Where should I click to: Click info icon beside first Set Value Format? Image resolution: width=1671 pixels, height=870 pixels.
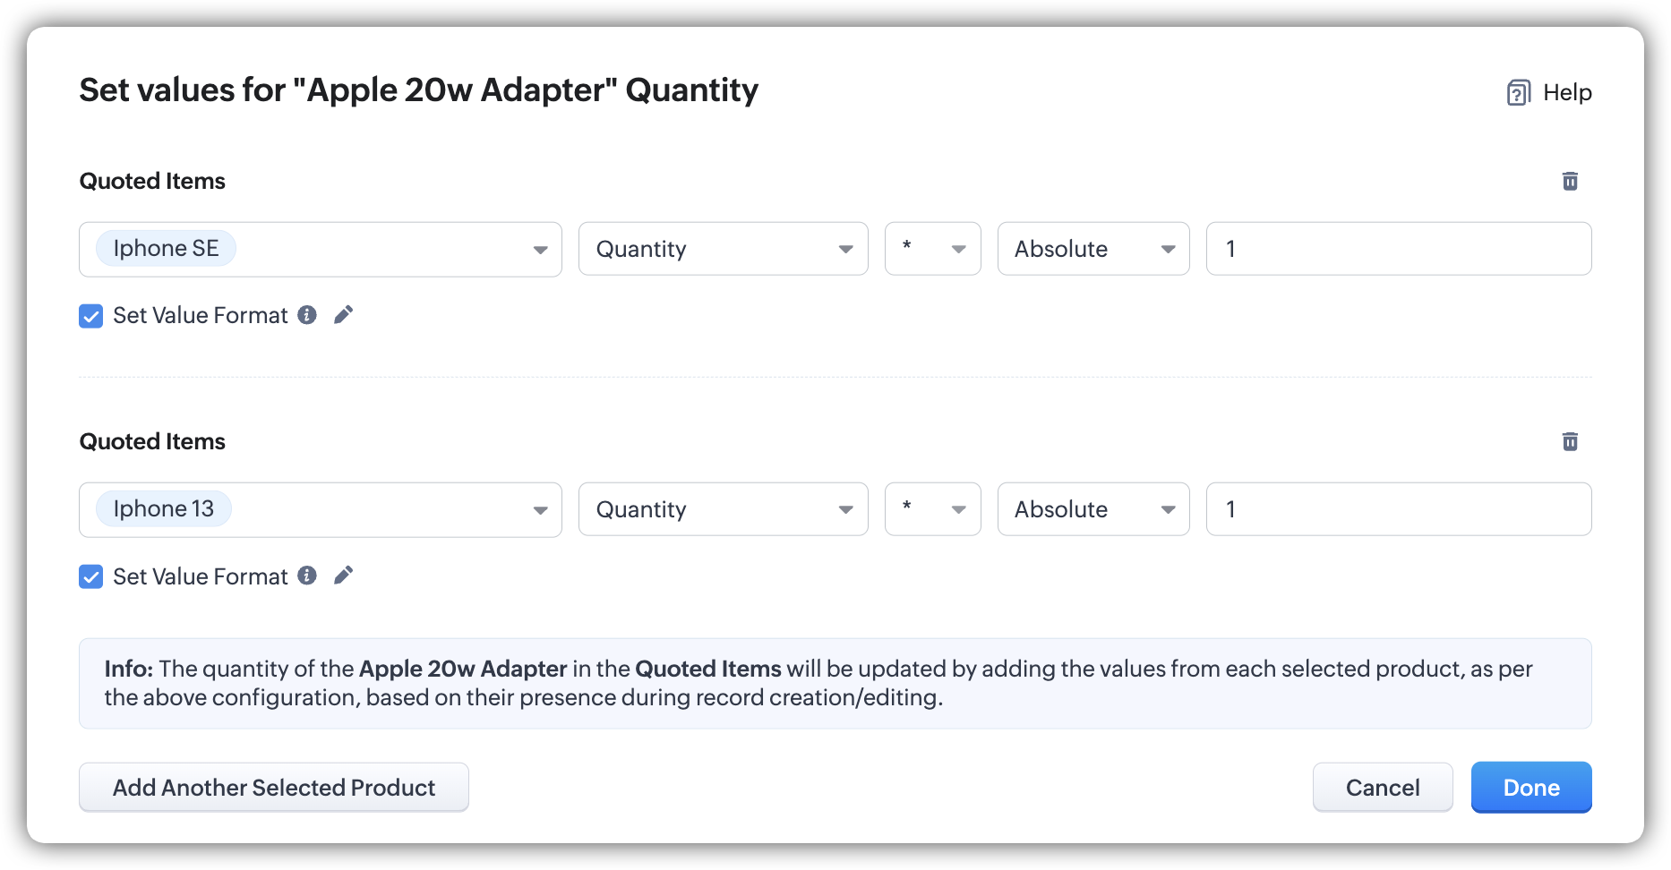pos(307,315)
